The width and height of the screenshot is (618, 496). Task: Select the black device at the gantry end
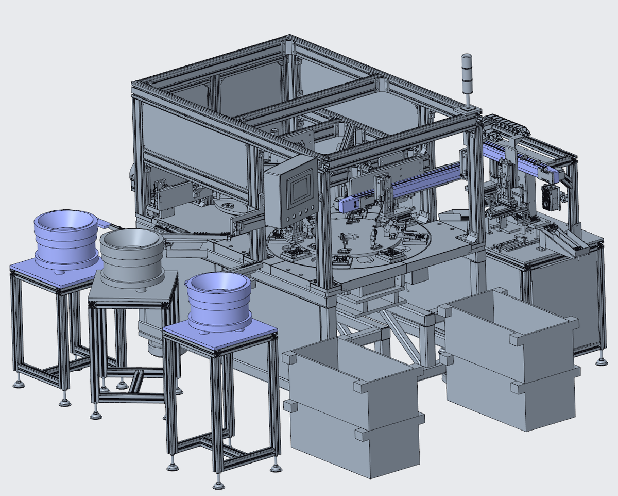pos(551,197)
